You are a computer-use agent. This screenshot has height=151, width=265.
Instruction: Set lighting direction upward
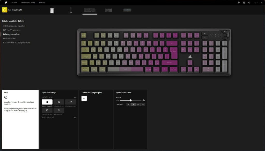tap(138, 104)
